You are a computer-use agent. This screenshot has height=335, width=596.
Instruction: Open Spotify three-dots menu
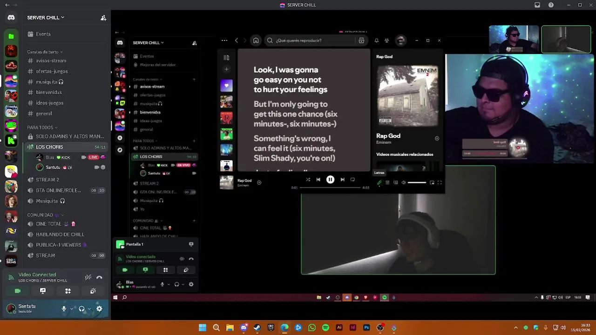coord(224,40)
